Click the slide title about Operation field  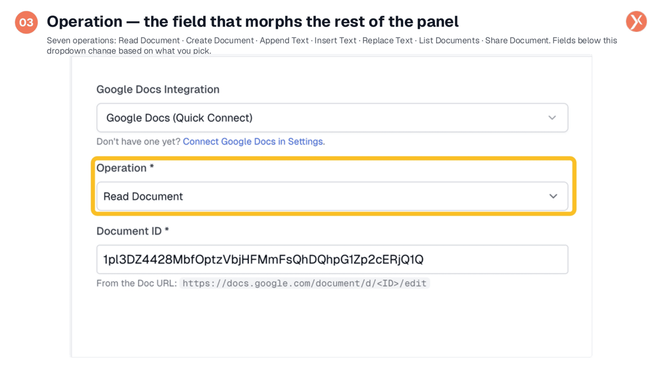252,21
